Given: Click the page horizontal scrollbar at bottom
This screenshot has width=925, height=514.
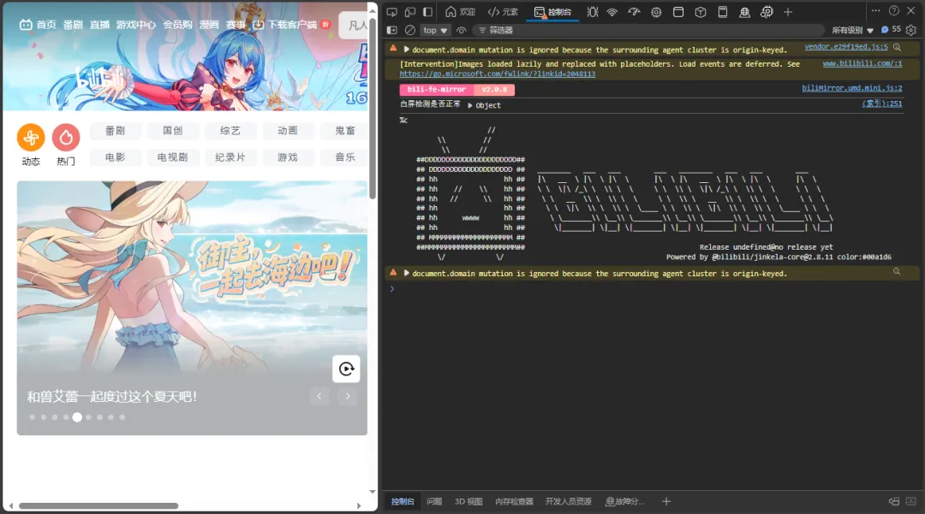Looking at the screenshot, I should [98, 505].
